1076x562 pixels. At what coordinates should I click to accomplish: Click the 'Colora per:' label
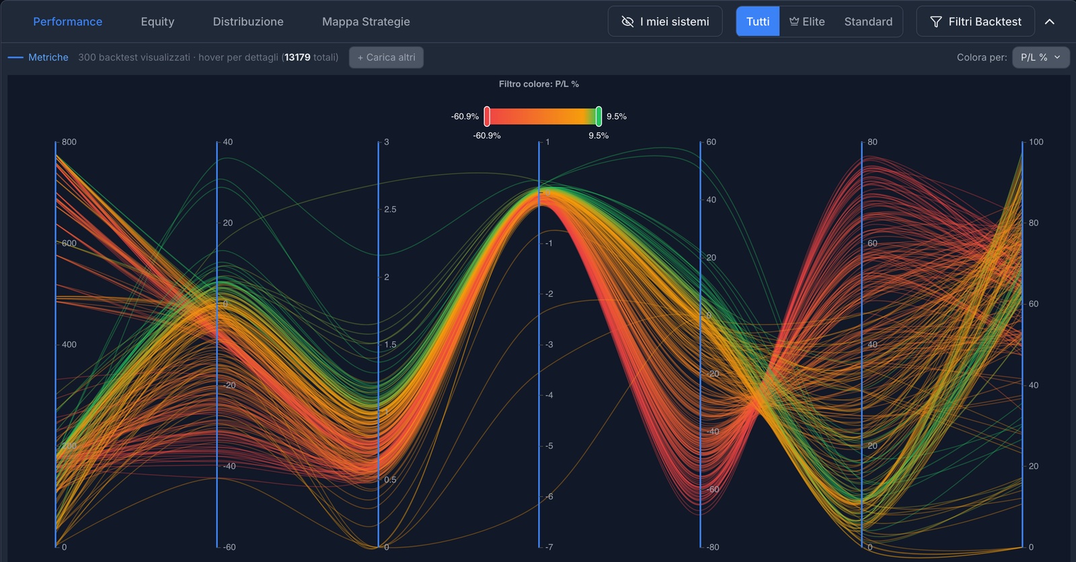(982, 57)
